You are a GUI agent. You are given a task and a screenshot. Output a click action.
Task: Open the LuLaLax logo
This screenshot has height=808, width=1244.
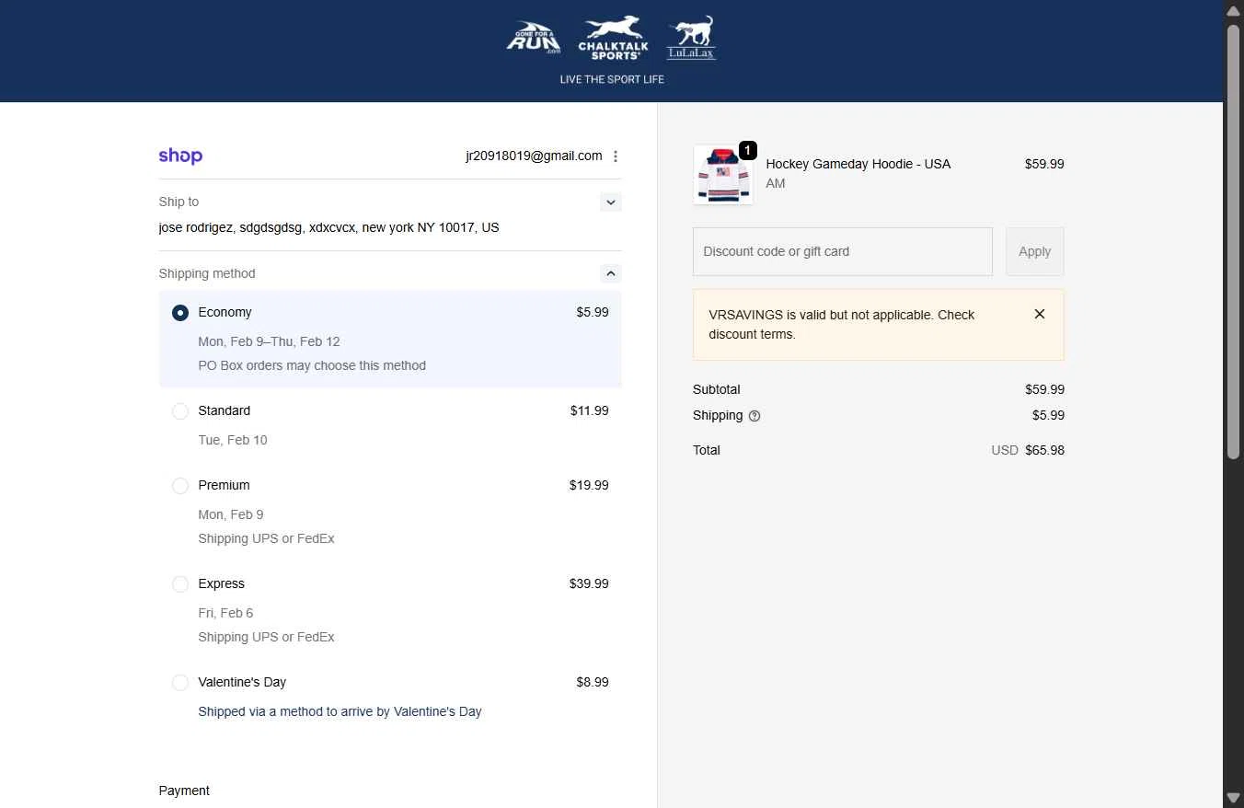(691, 38)
